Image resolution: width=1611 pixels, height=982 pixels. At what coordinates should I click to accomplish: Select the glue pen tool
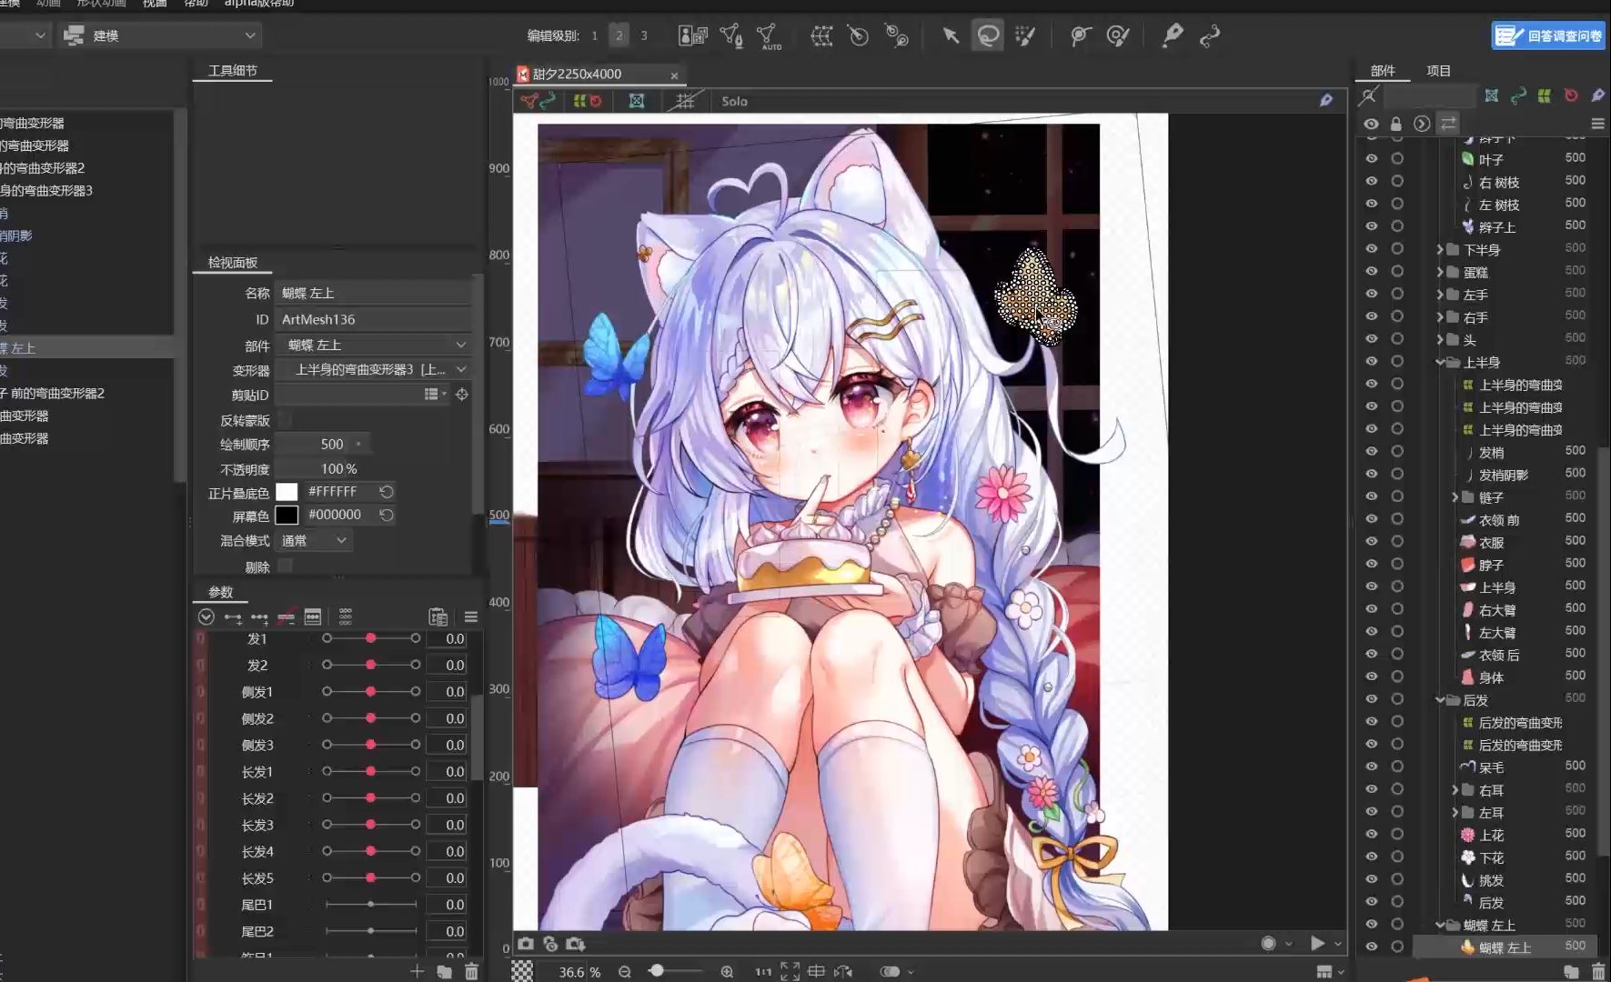coord(1173,35)
